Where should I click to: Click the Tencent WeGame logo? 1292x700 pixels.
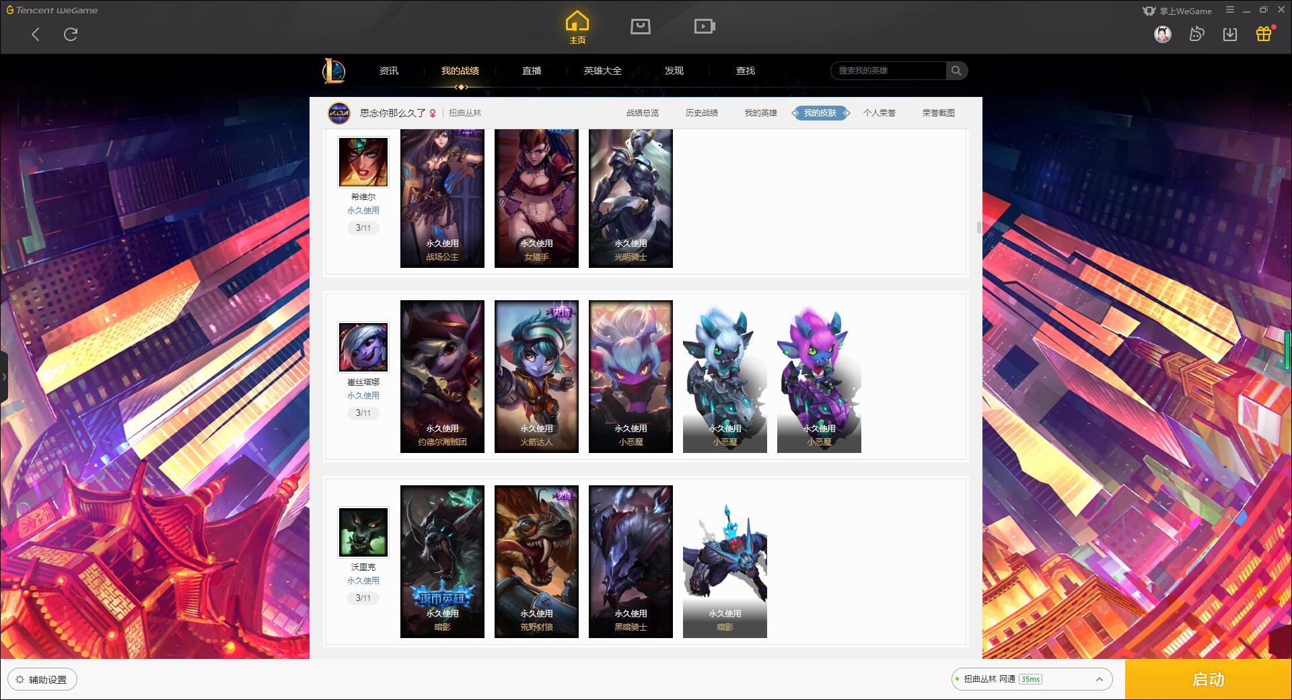tap(52, 10)
